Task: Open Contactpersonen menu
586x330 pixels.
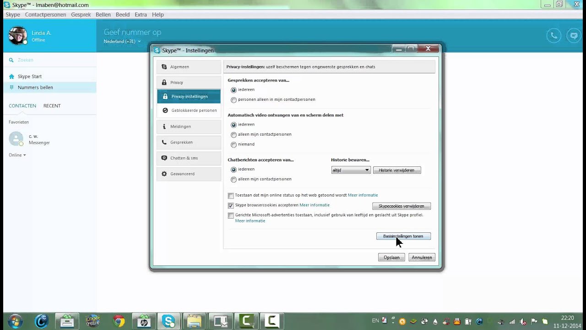Action: [45, 15]
